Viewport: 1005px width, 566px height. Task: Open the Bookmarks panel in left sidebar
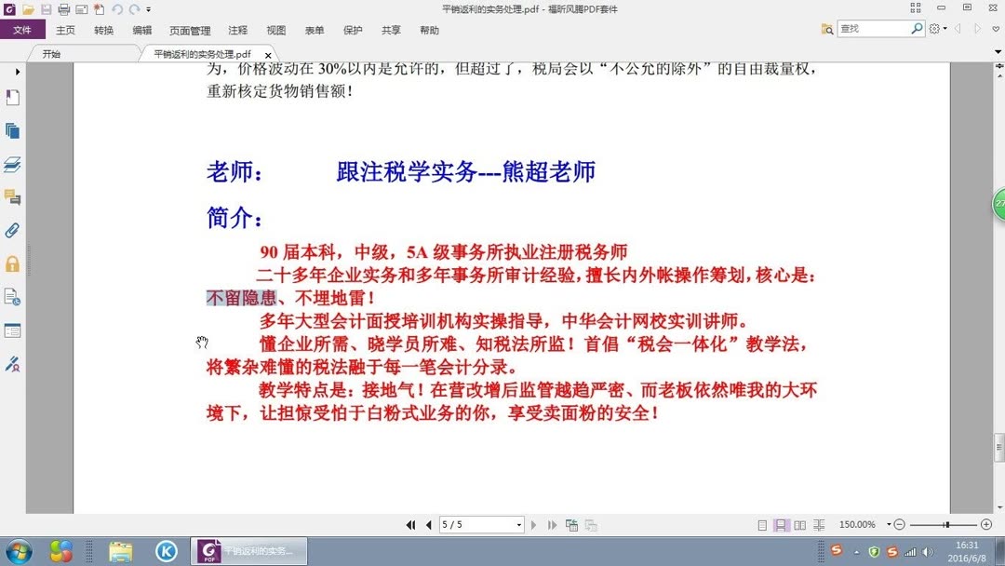pos(12,97)
